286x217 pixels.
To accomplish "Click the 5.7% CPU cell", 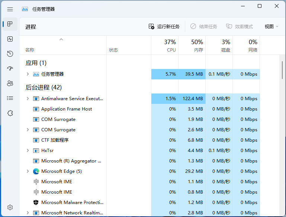I will pos(165,74).
